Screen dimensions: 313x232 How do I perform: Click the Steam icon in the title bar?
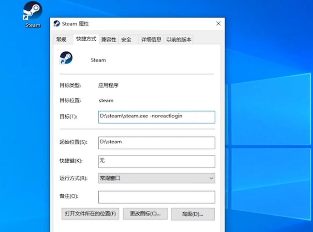point(57,24)
